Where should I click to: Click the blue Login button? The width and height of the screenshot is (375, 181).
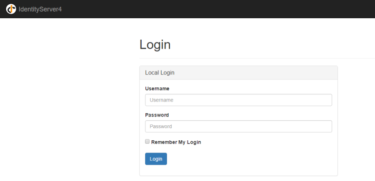[156, 159]
